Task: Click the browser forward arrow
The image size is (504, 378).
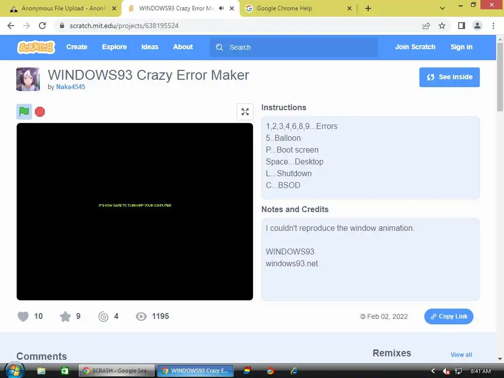Action: [x=27, y=26]
